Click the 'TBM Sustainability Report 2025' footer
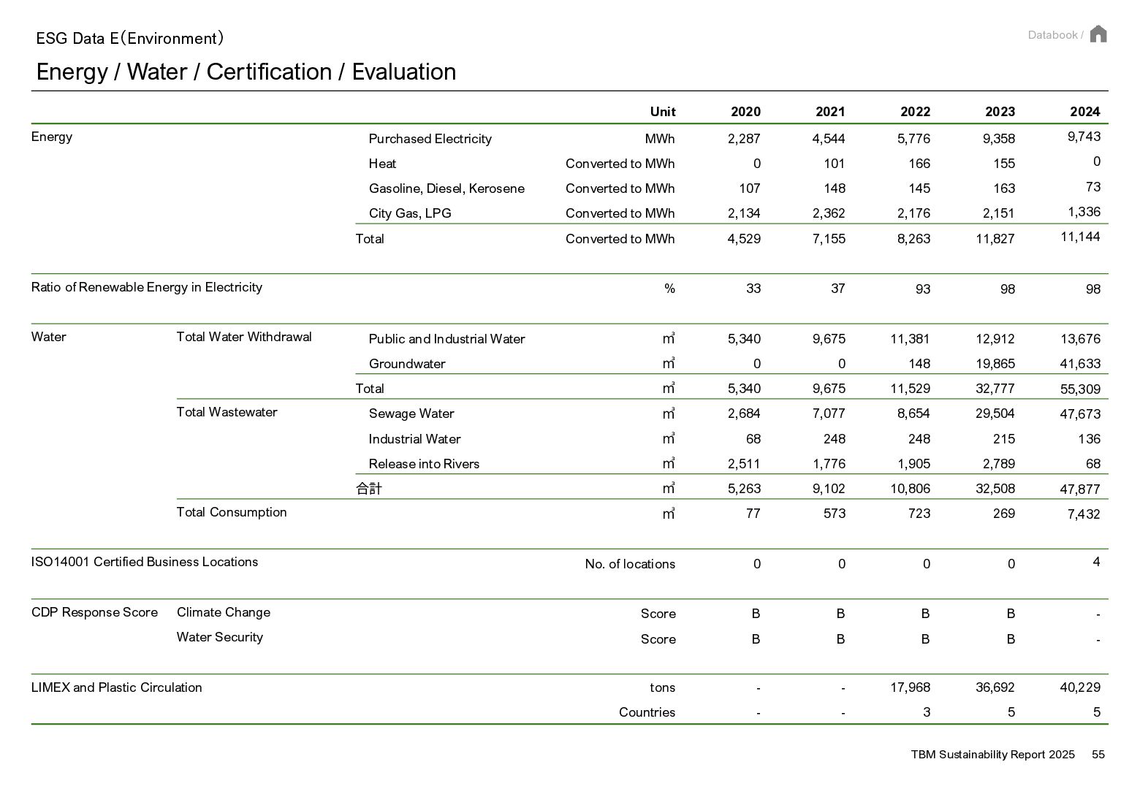 [992, 755]
